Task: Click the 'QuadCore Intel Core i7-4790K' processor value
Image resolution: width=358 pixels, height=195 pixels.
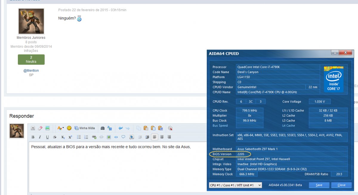Action: coord(258,67)
